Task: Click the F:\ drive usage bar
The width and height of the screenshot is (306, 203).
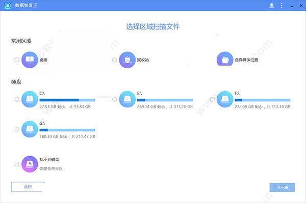Action: coord(263,100)
